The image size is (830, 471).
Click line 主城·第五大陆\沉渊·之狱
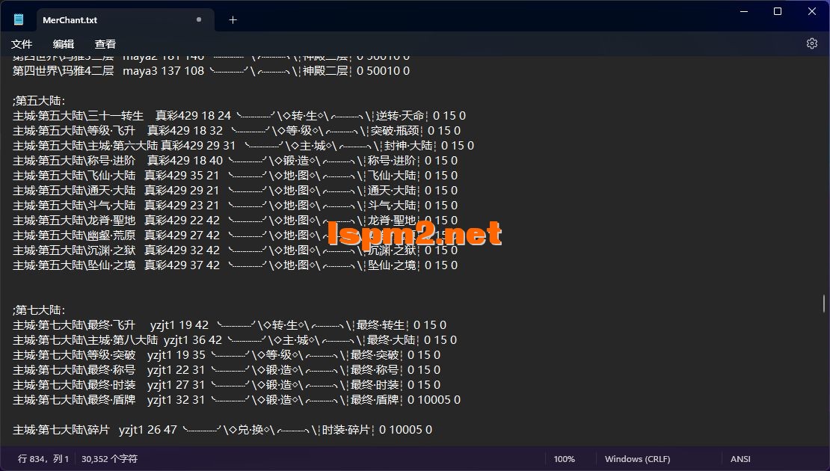(235, 250)
